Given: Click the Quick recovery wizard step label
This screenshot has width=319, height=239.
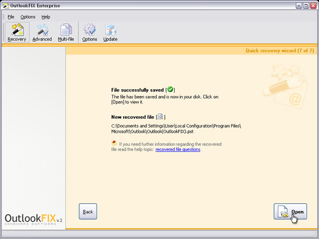Looking at the screenshot, I should 280,51.
